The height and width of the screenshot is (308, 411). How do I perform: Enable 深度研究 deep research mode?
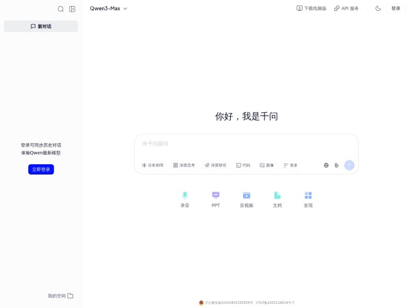click(215, 165)
